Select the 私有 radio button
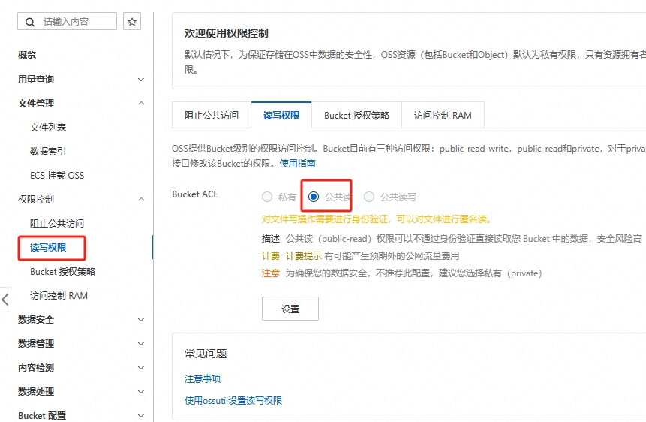 point(267,197)
